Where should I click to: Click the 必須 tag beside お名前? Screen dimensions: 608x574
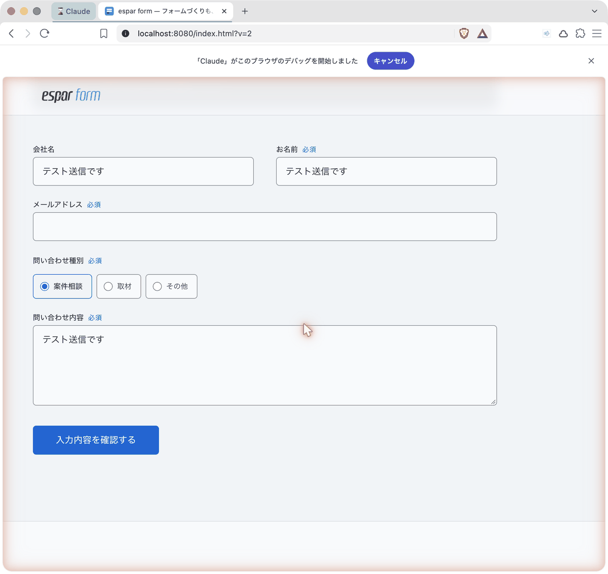pos(309,149)
